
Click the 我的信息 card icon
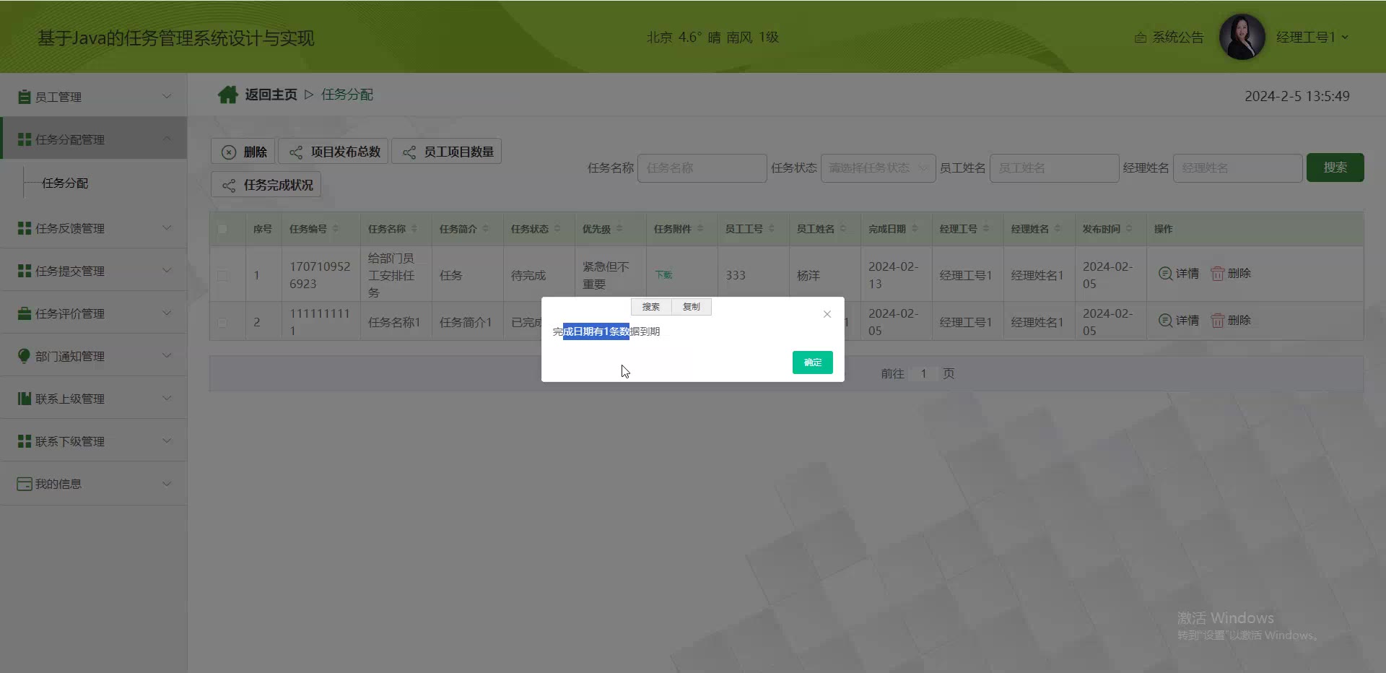tap(25, 484)
